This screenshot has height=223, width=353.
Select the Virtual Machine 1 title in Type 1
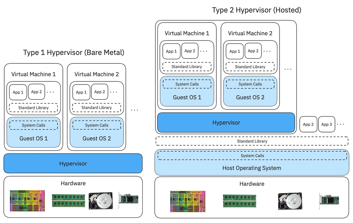click(34, 74)
